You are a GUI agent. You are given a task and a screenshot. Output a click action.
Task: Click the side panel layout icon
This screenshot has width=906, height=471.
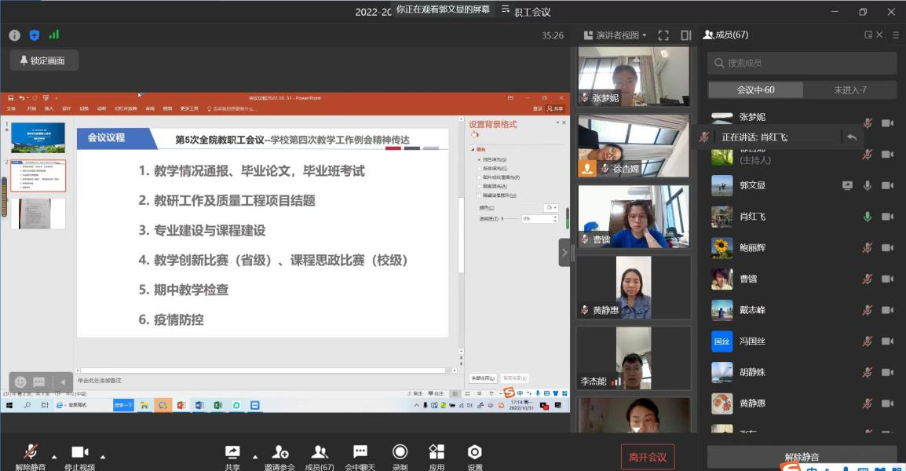click(686, 35)
